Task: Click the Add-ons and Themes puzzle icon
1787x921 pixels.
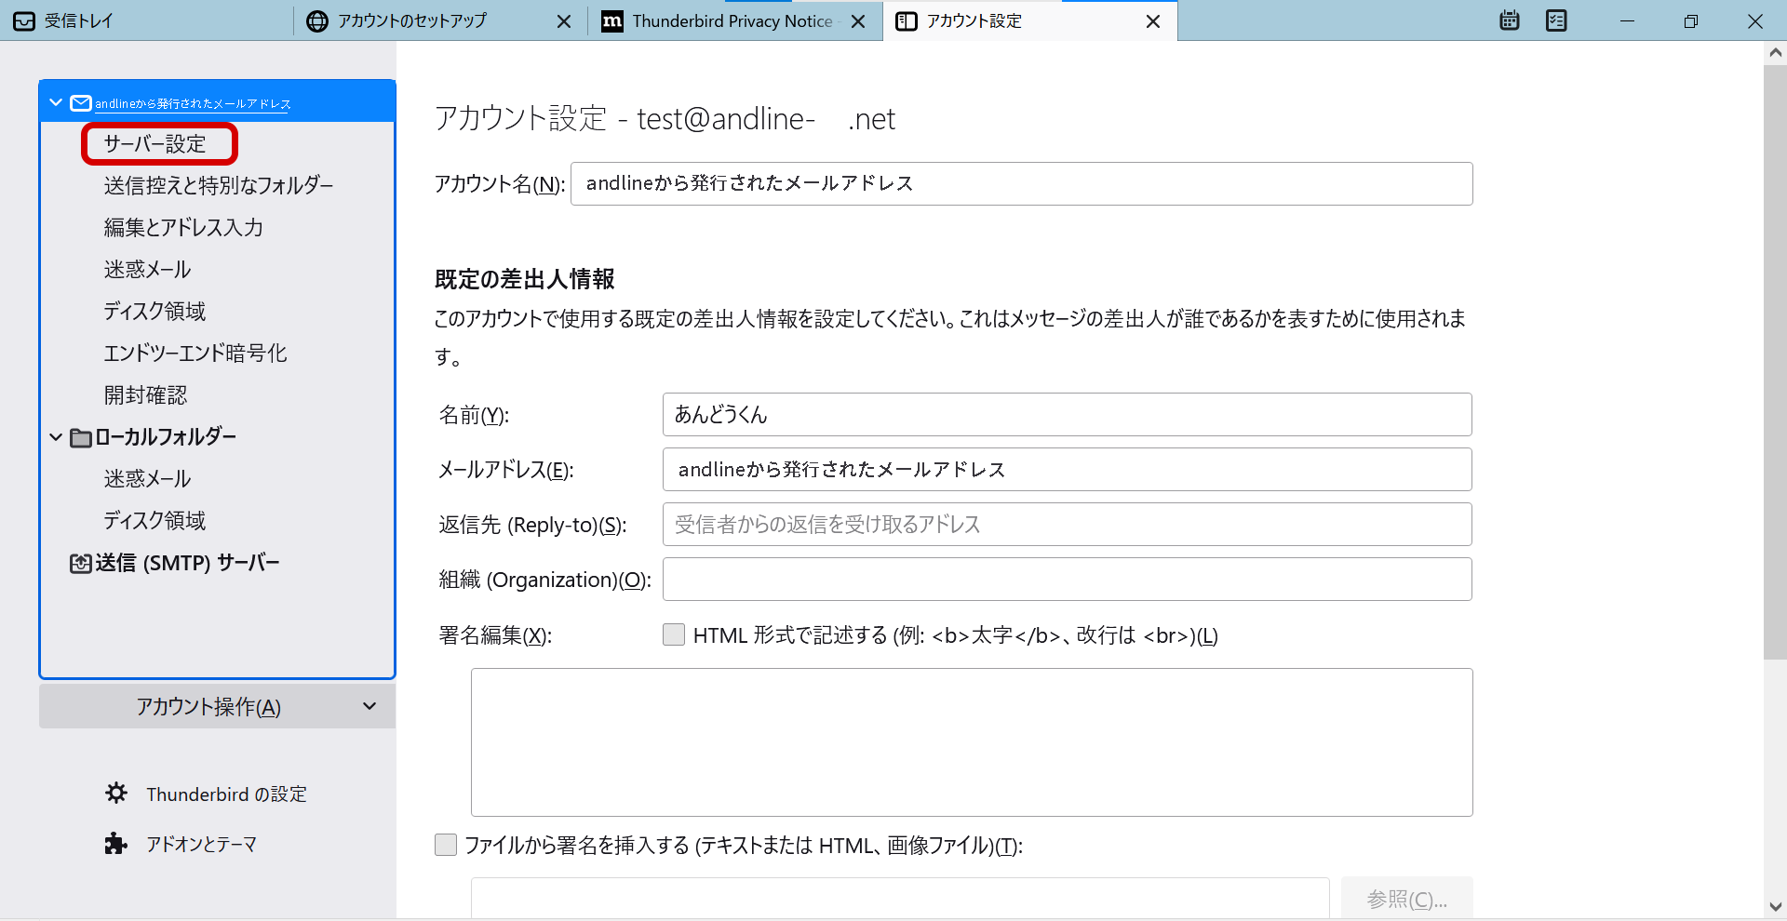Action: (x=116, y=844)
